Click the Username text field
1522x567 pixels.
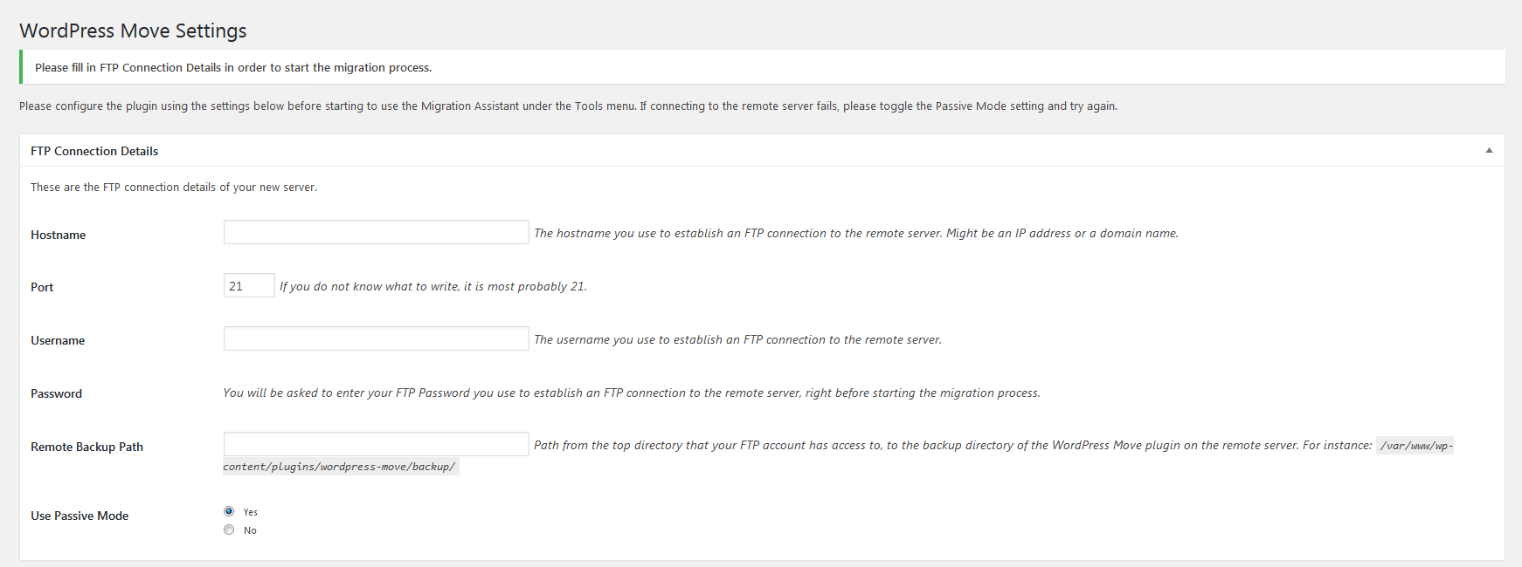click(376, 339)
